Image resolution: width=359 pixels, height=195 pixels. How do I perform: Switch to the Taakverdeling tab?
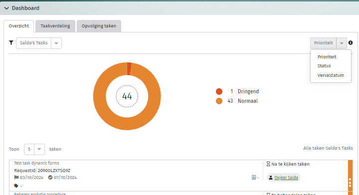55,26
